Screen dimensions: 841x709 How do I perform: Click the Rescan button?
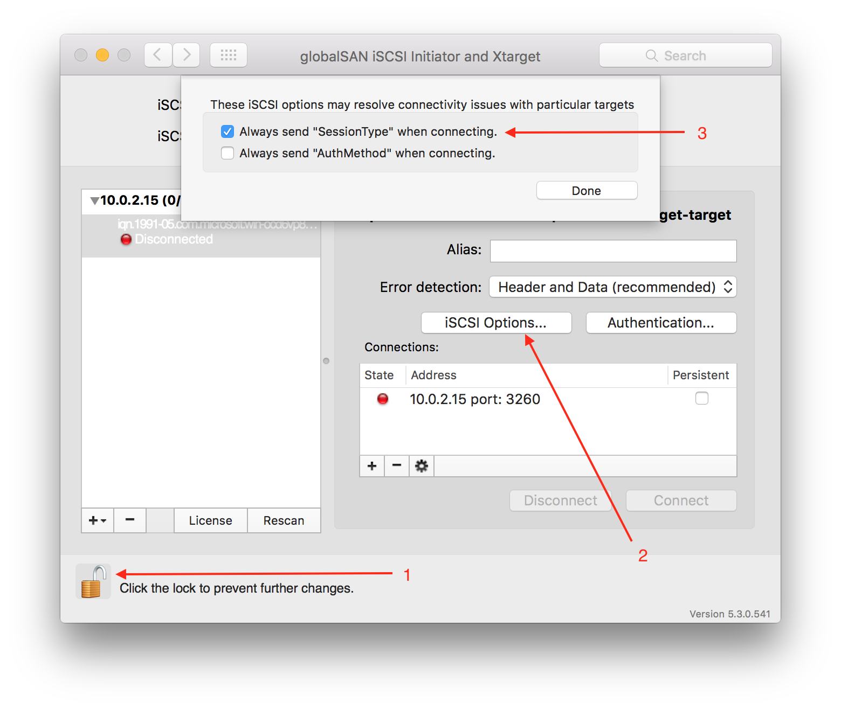pos(284,520)
